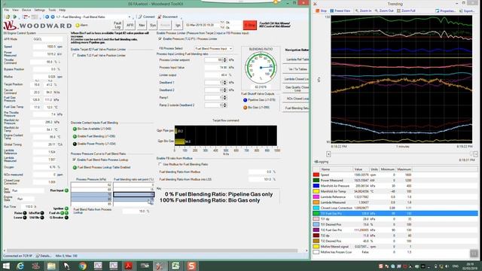482x271 pixels.
Task: Click Fuel Blend Process Lookup Table Enabled LED
Action: tap(75, 167)
